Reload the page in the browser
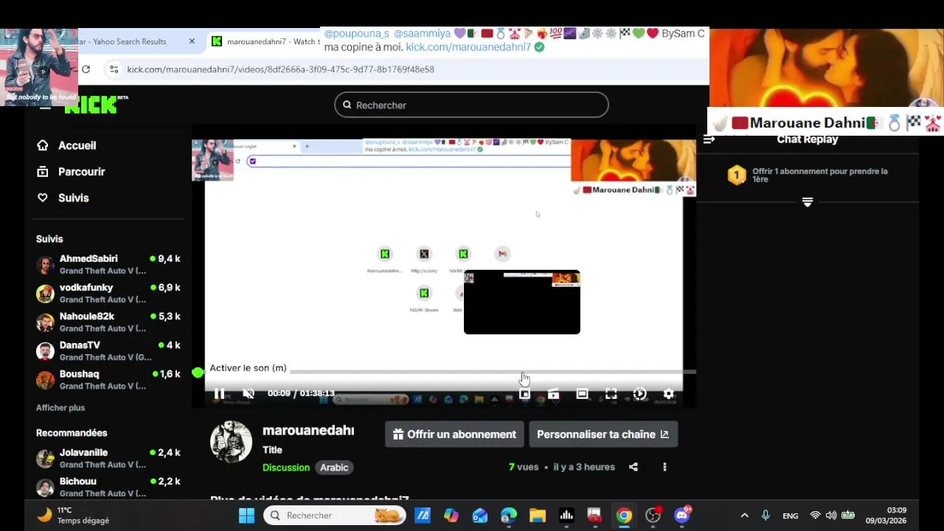Viewport: 944px width, 531px height. [x=86, y=69]
